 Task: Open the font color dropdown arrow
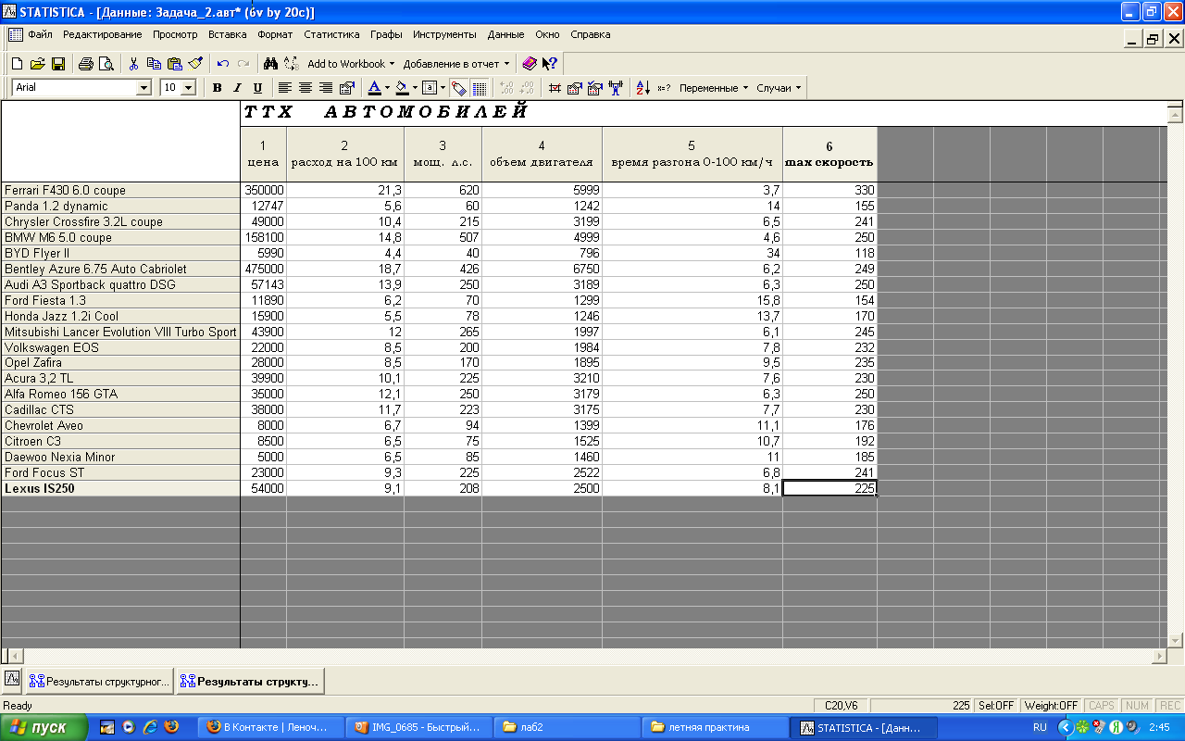click(387, 88)
